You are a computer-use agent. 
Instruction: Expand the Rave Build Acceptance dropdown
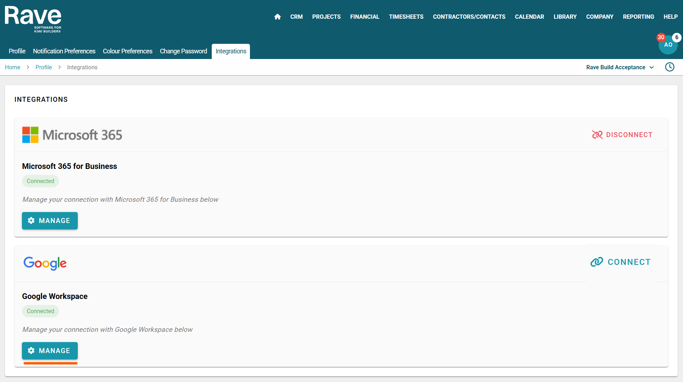(620, 67)
